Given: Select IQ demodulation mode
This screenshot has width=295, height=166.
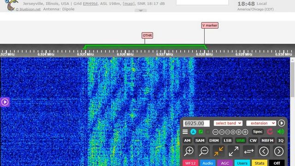Looking at the screenshot, I should pos(281,140).
